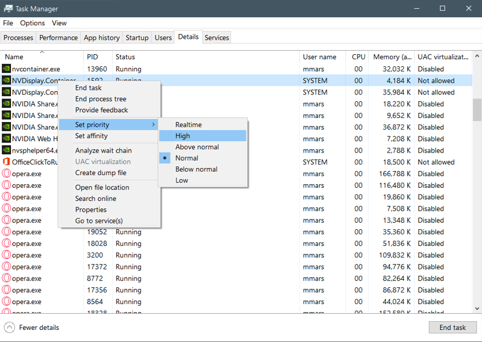Click the memory value 166,788 K
482x342 pixels.
394,174
